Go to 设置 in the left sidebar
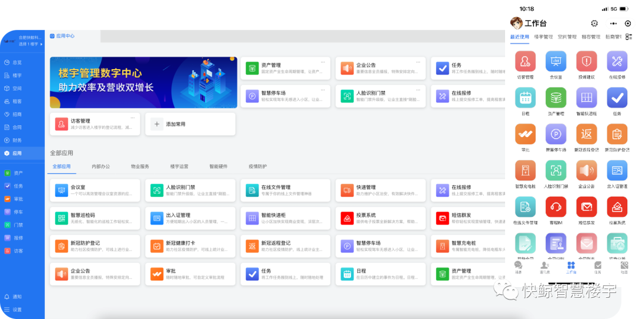Image resolution: width=638 pixels, height=319 pixels. pos(17,310)
